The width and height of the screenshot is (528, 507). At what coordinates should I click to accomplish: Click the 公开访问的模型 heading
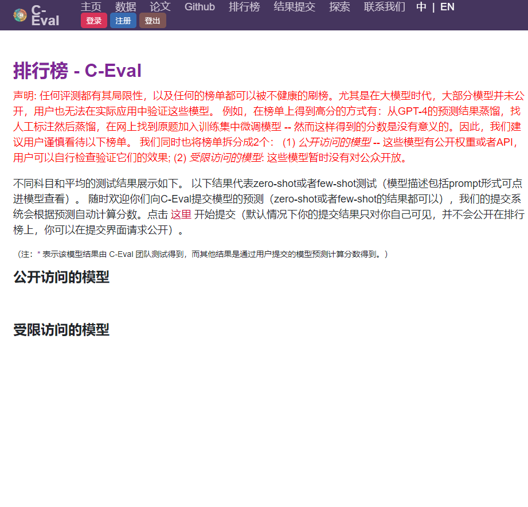(x=61, y=277)
